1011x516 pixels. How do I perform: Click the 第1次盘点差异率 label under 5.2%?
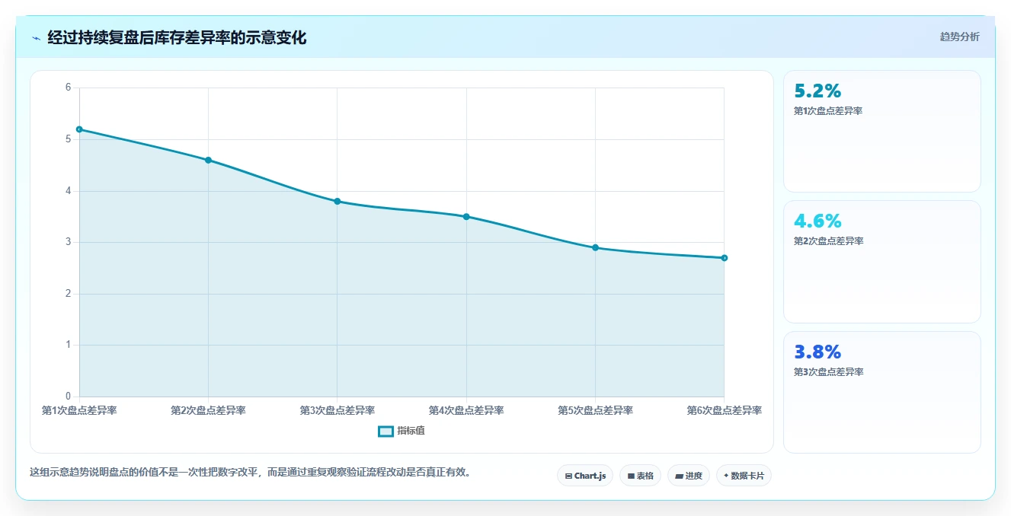pos(828,111)
